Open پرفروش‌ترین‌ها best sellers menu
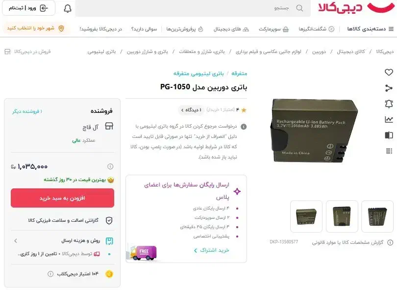This screenshot has height=290, width=397. [185, 29]
